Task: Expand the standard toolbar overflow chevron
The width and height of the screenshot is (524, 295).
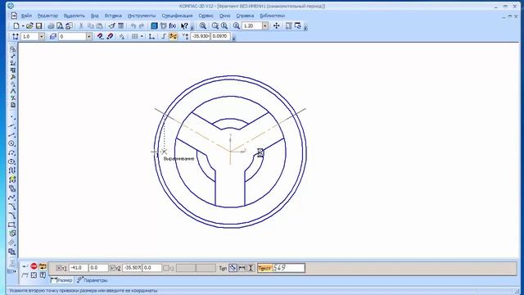Action: pyautogui.click(x=192, y=28)
